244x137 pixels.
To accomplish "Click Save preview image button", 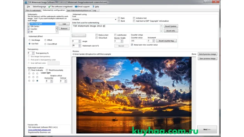I will pos(207,58).
